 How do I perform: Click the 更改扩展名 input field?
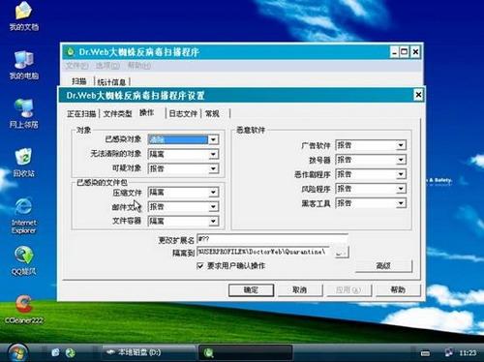point(272,239)
